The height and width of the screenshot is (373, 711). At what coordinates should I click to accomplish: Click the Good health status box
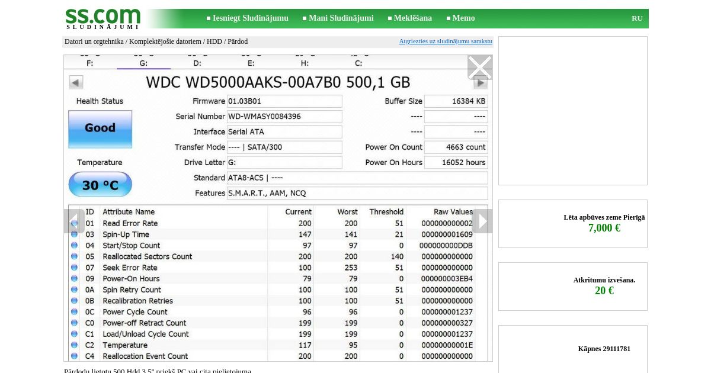[100, 128]
